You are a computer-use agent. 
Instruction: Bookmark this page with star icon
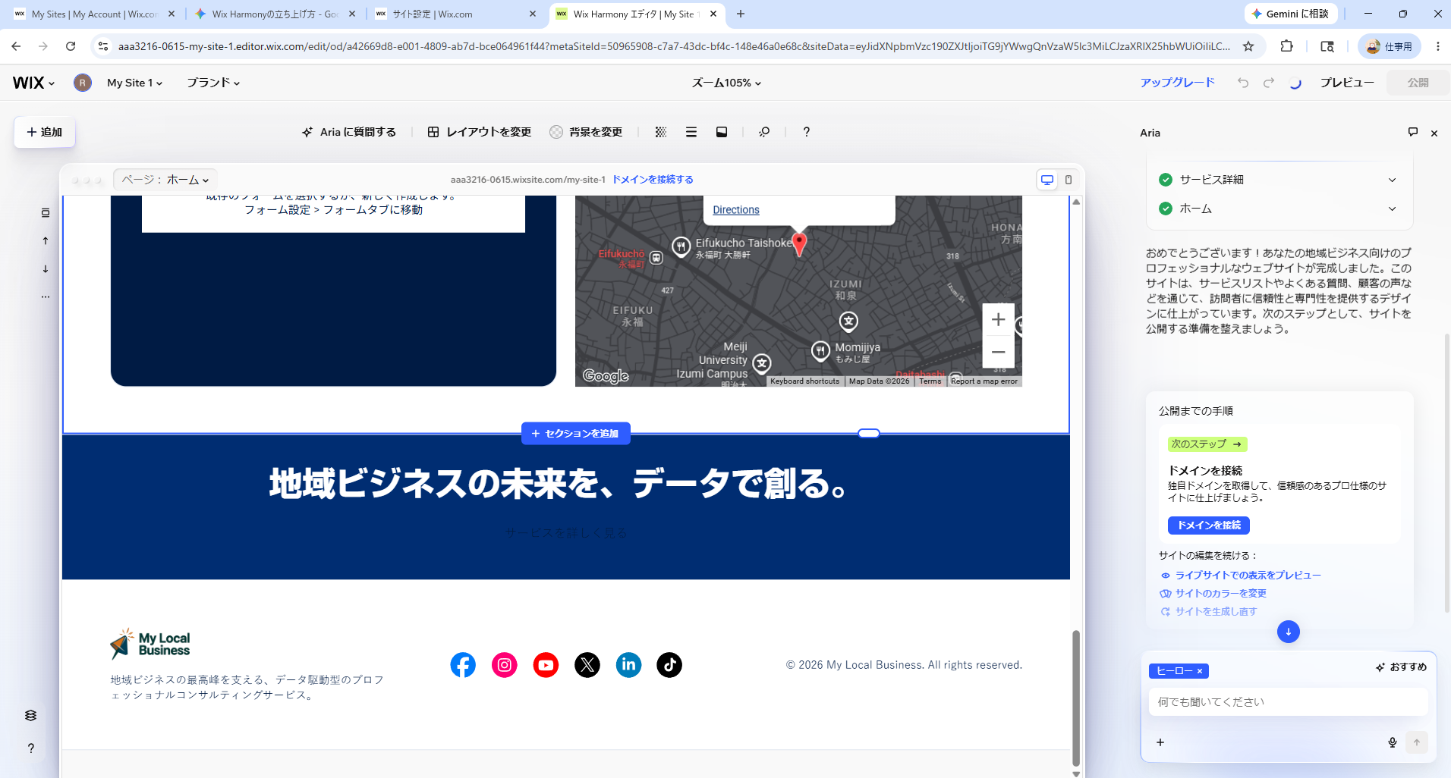pos(1248,46)
